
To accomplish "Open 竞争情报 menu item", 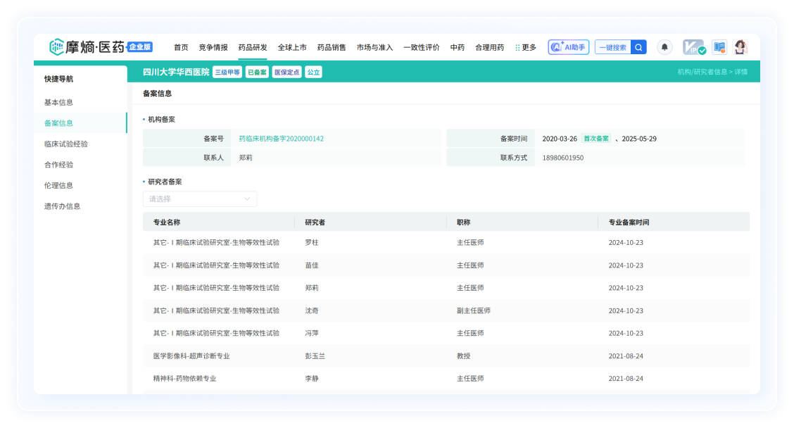I will (213, 47).
